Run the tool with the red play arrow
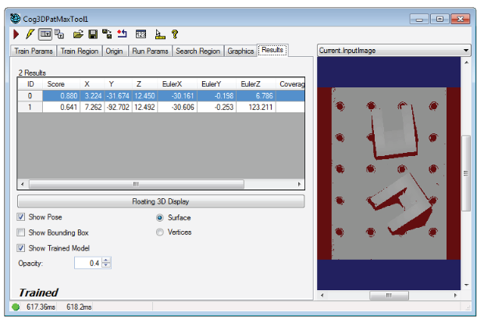The image size is (484, 323). coord(16,34)
